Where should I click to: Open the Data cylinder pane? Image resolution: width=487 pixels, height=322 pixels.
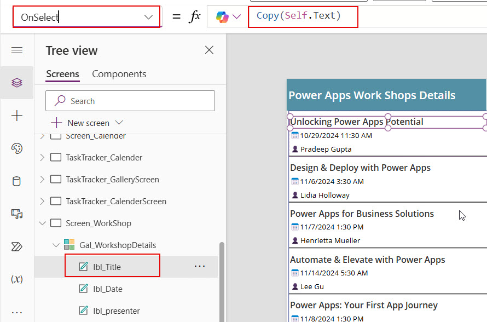[17, 181]
